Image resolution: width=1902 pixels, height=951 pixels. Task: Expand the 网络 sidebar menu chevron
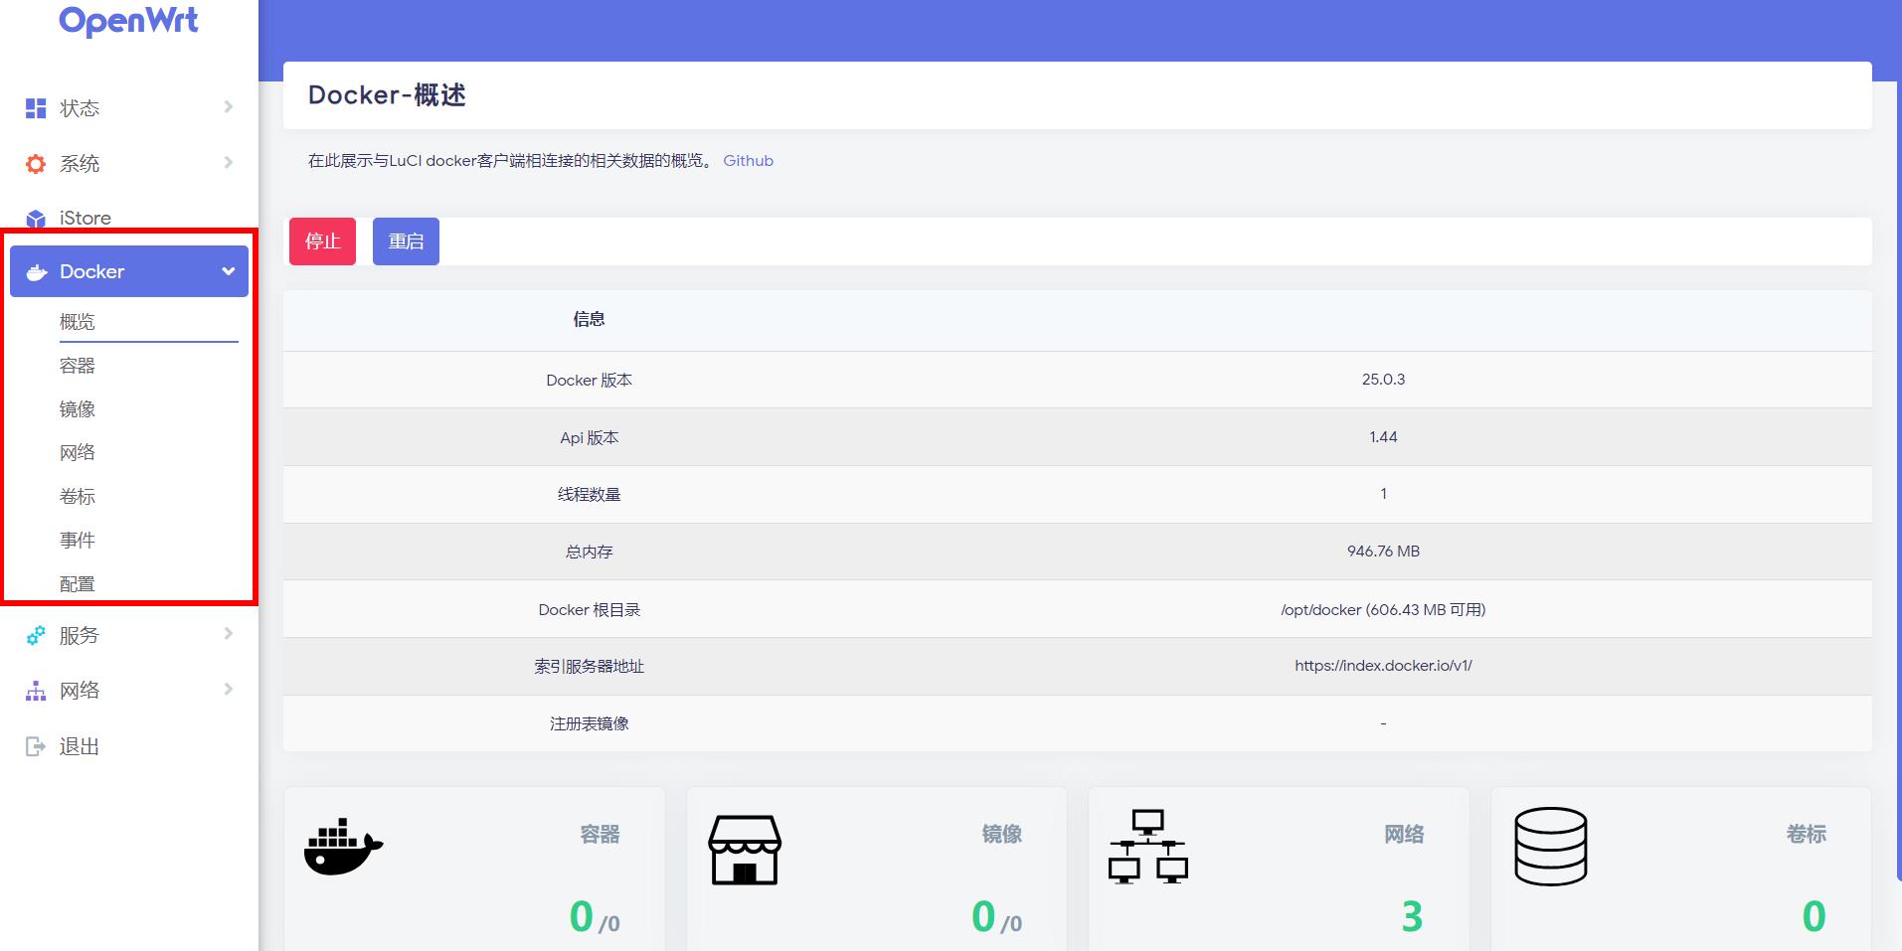[x=229, y=690]
